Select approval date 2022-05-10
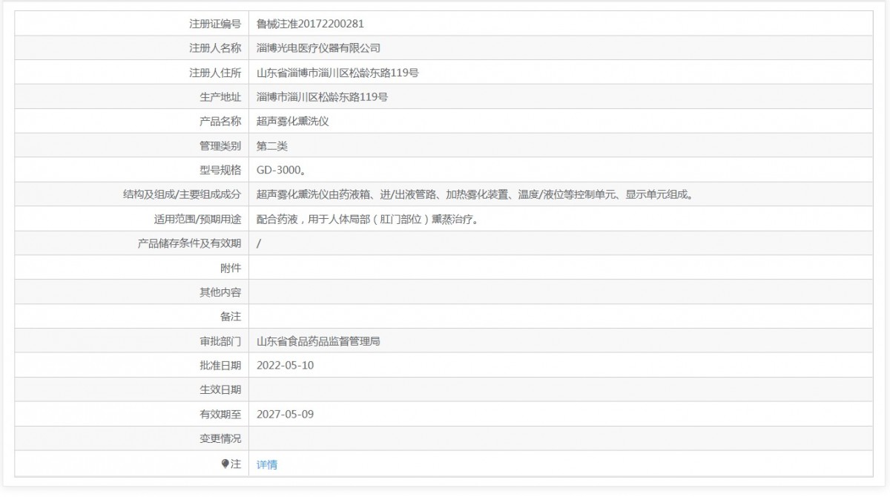 (285, 366)
